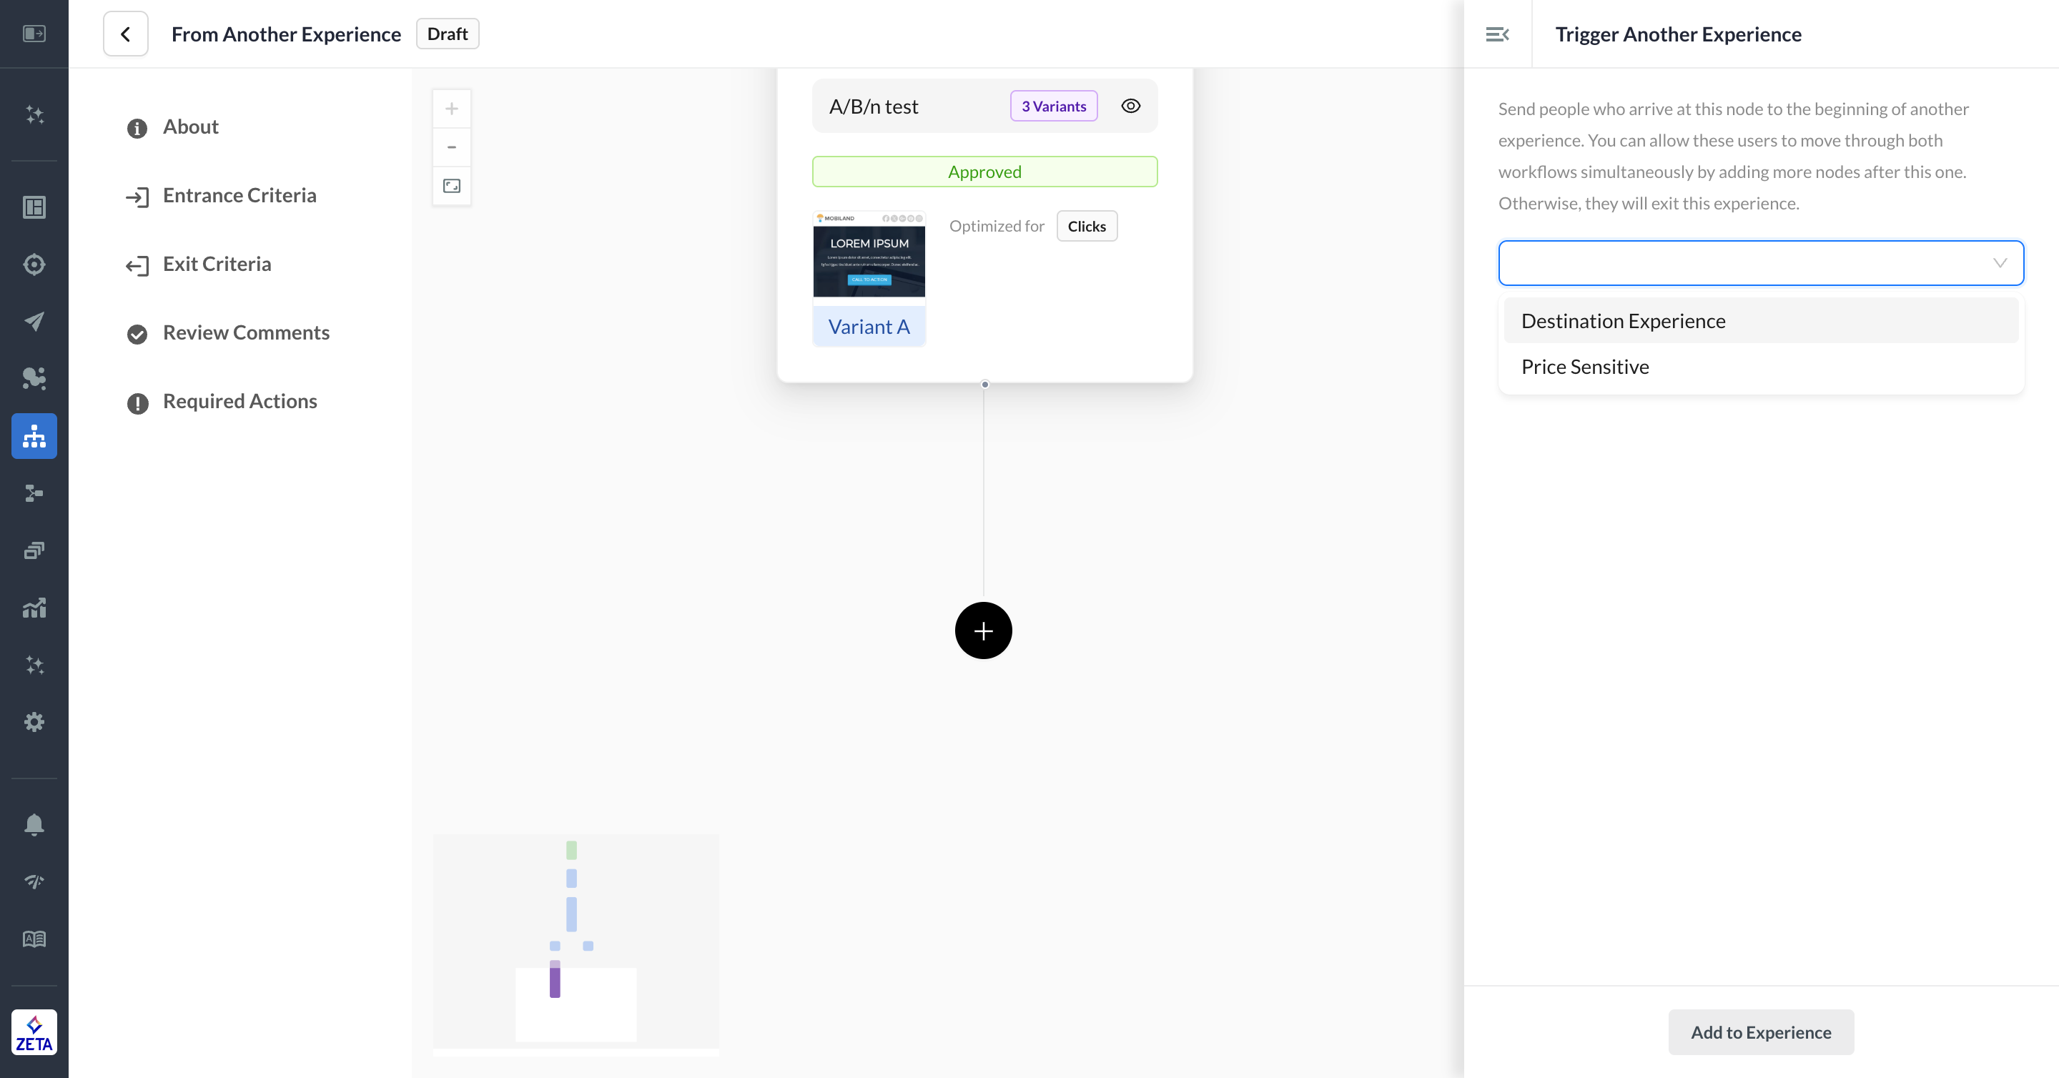This screenshot has width=2059, height=1078.
Task: Choose Price Sensitive from the list
Action: click(1585, 367)
